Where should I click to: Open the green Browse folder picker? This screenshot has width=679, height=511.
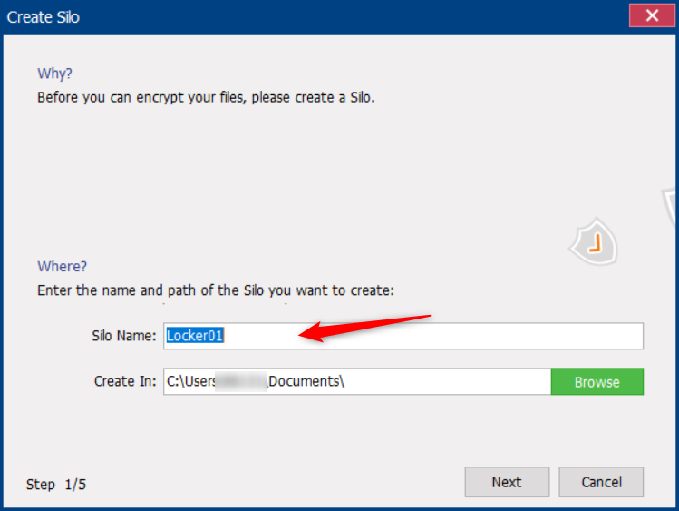click(597, 382)
